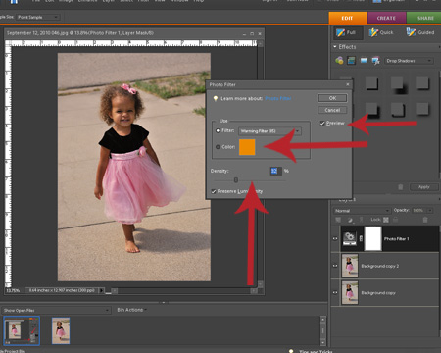Minimize the document window

tap(244, 33)
